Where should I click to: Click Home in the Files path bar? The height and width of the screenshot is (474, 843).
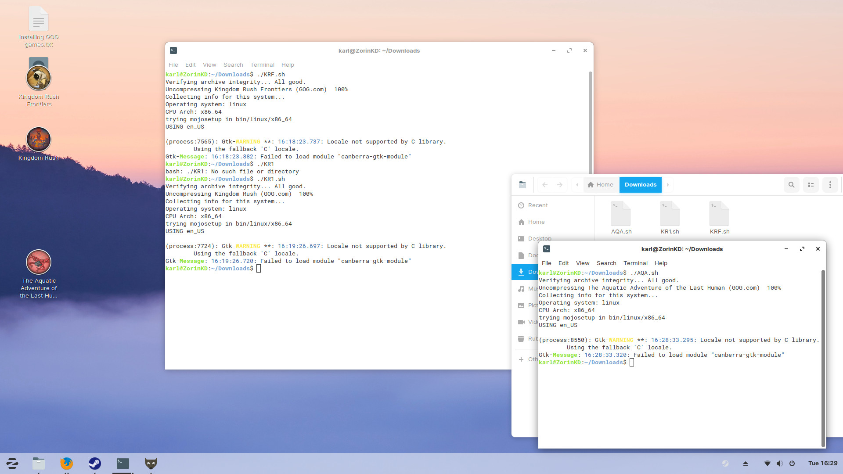(601, 185)
